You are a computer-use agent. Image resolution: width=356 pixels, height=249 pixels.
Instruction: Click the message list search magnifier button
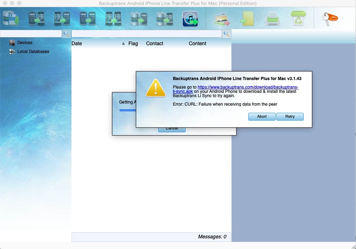(226, 34)
